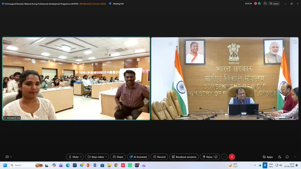Open the Layout menu
The height and width of the screenshot is (169, 301).
[274, 4]
